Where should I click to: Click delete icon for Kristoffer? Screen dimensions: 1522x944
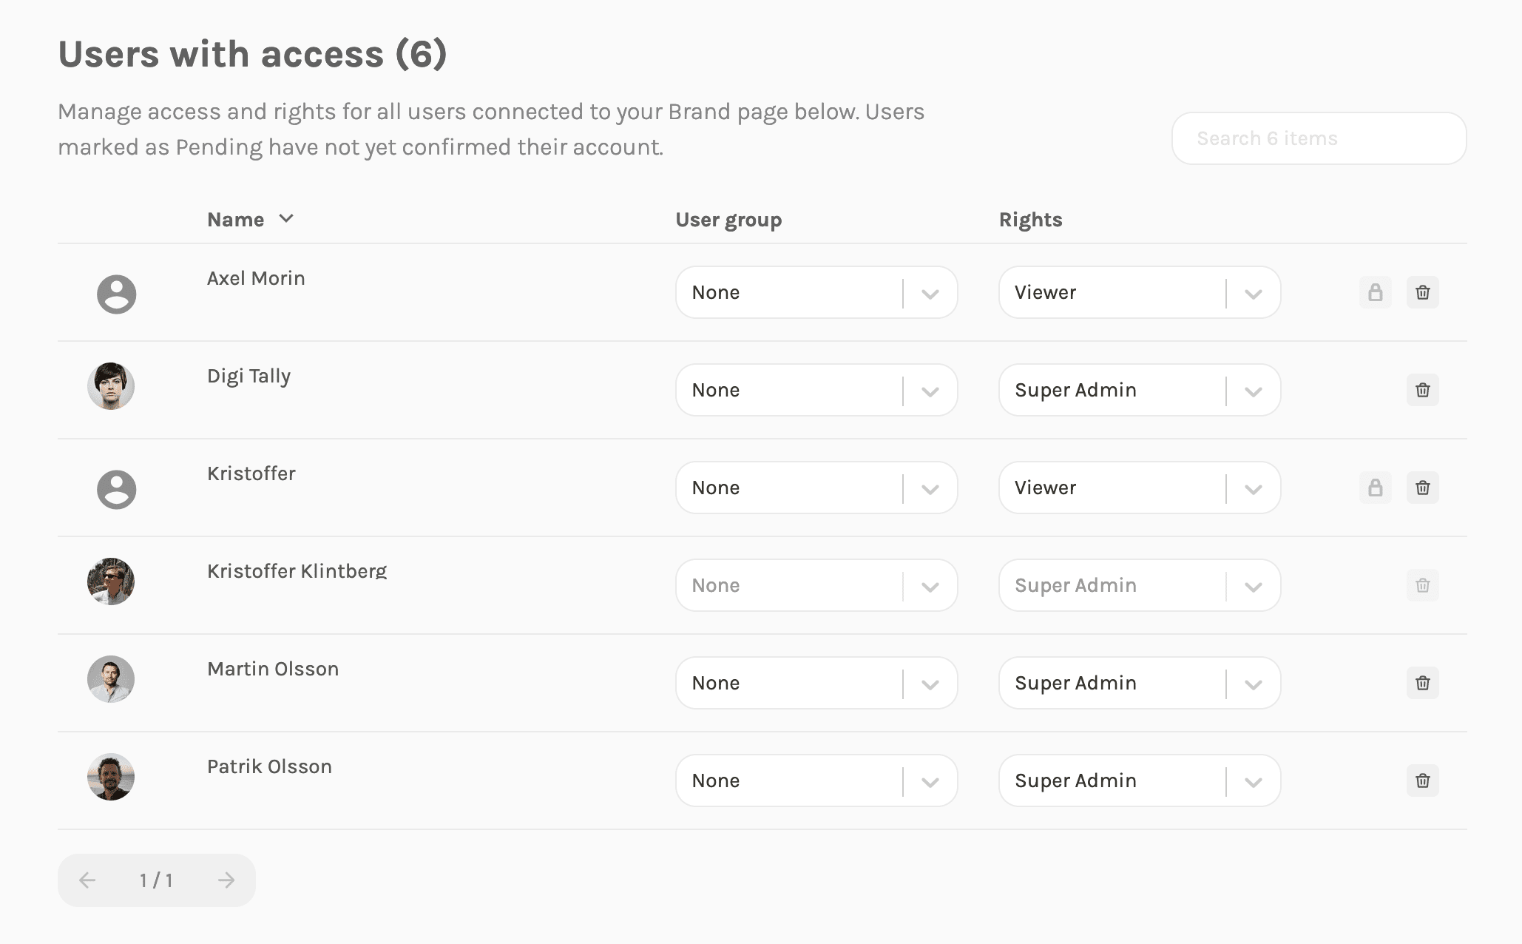(x=1422, y=486)
